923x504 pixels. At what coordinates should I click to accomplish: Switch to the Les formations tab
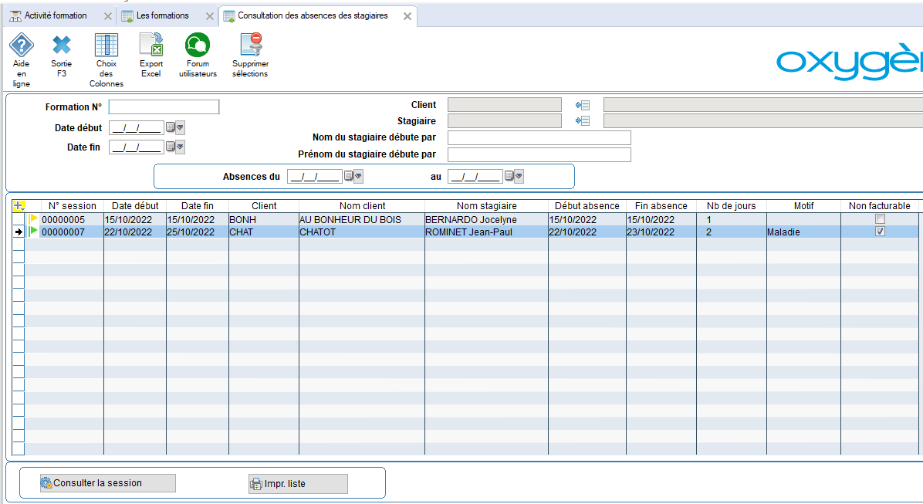tap(163, 15)
